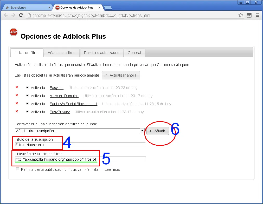263x204 pixels.
Task: Switch to the Extensiones browser tab
Action: (28, 8)
